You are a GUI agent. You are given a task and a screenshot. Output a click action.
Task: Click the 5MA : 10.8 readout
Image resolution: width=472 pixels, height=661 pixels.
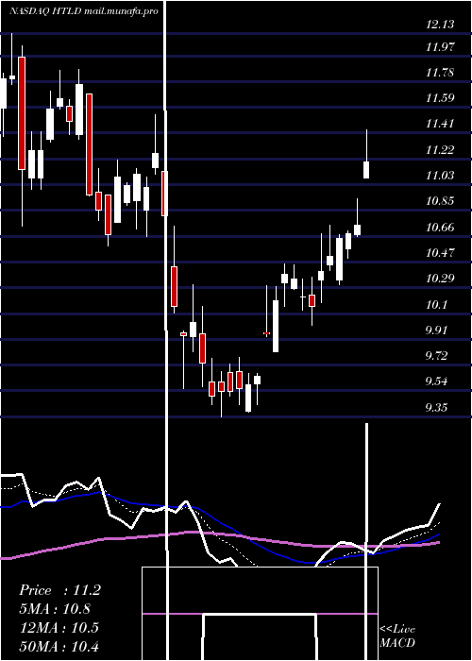click(x=55, y=609)
